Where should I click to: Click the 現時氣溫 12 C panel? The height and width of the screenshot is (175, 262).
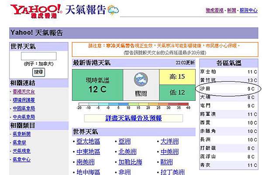pyautogui.click(x=97, y=85)
